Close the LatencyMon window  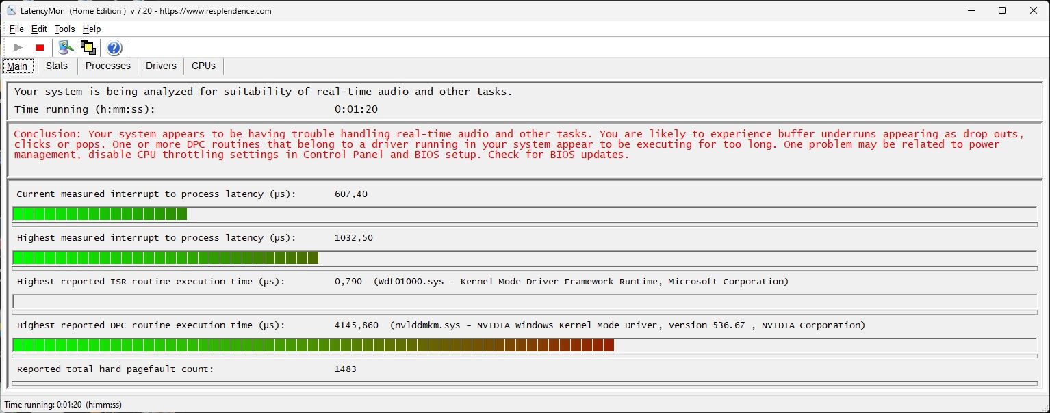pyautogui.click(x=1034, y=10)
